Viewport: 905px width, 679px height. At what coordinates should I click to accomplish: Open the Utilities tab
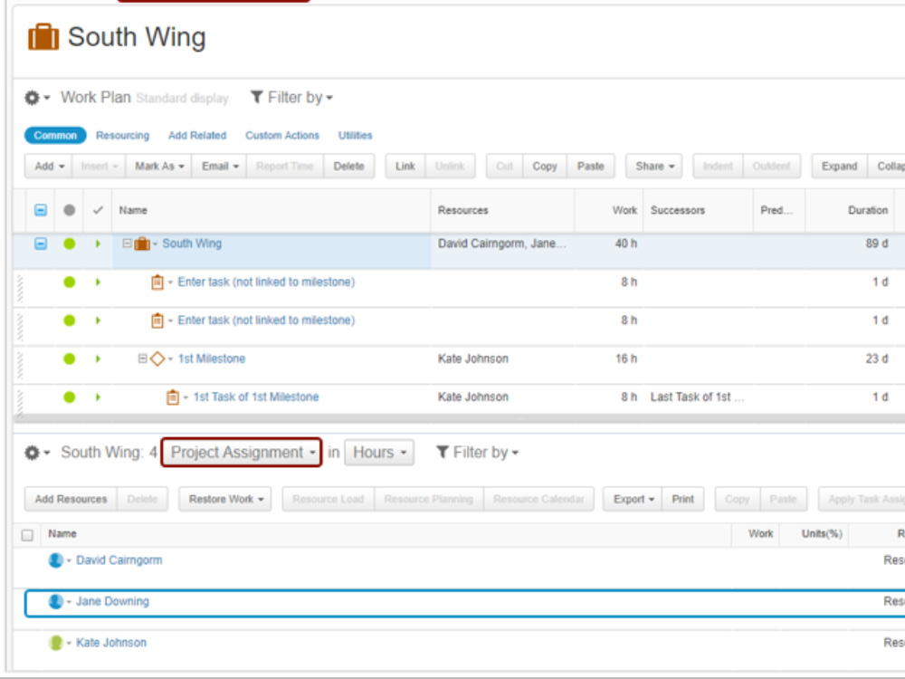pyautogui.click(x=355, y=136)
